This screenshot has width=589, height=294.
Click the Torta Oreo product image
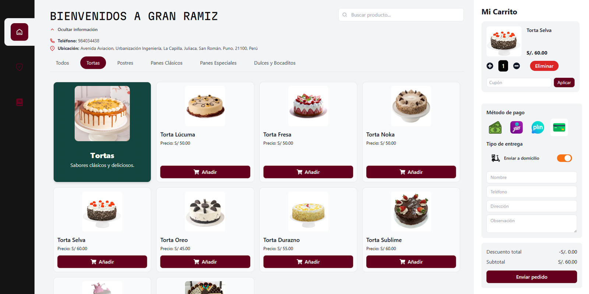(205, 211)
